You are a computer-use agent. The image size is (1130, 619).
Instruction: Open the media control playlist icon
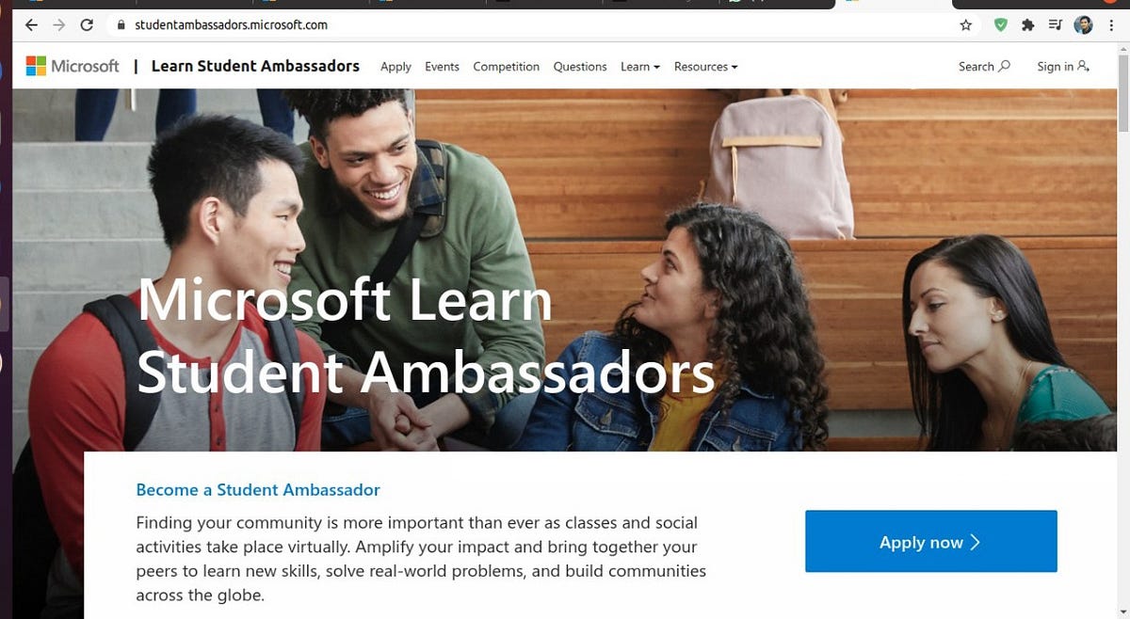[x=1055, y=25]
